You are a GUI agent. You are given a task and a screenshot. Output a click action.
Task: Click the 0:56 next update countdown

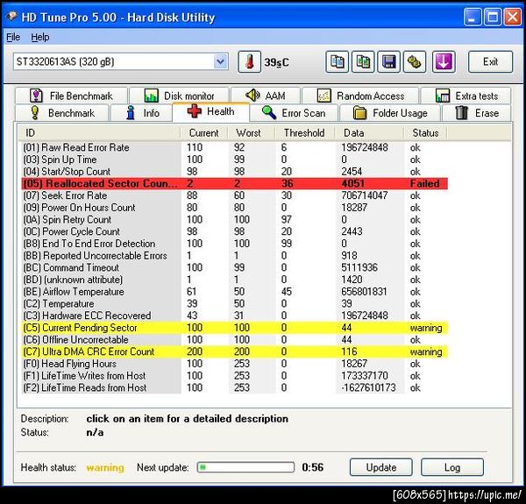click(x=313, y=467)
